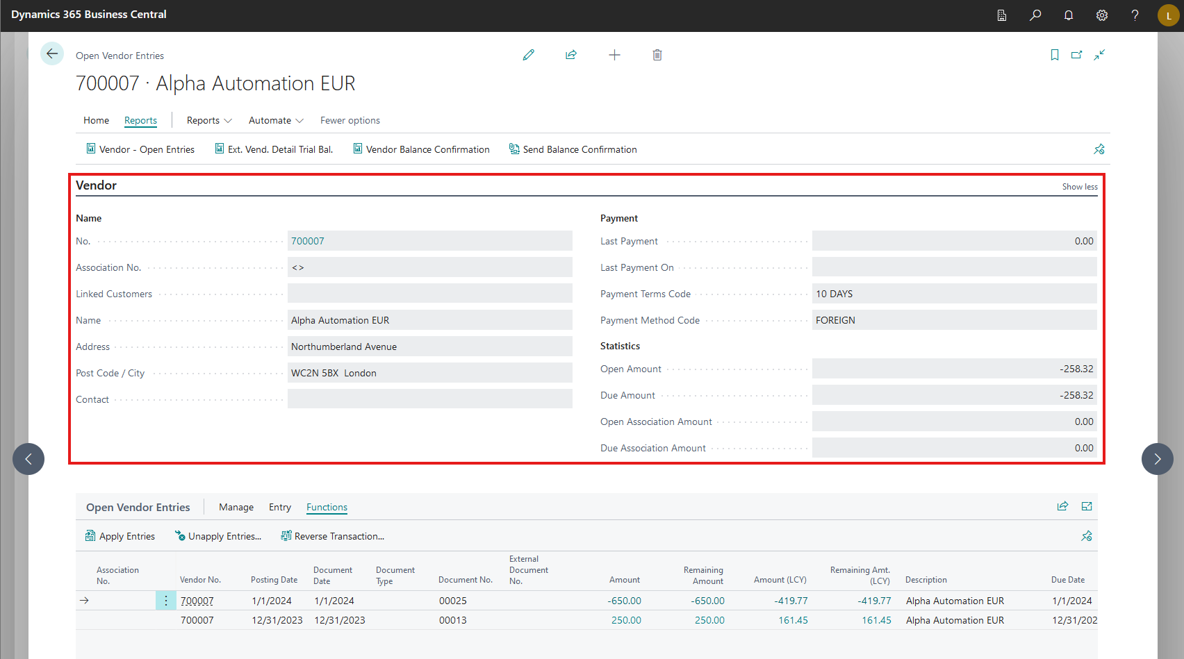Click Show less in Vendor section

1080,187
